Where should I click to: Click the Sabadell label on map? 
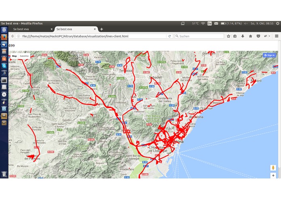click(x=156, y=77)
